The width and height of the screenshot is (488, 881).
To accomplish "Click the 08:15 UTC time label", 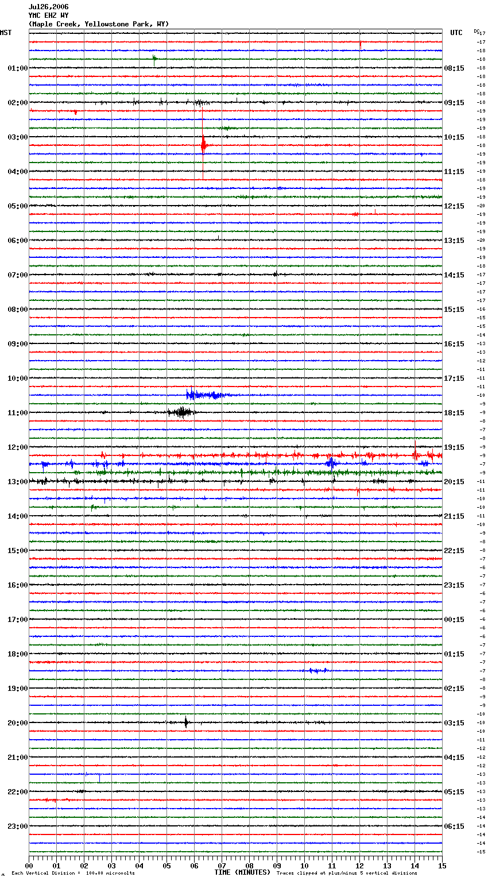I will 454,68.
